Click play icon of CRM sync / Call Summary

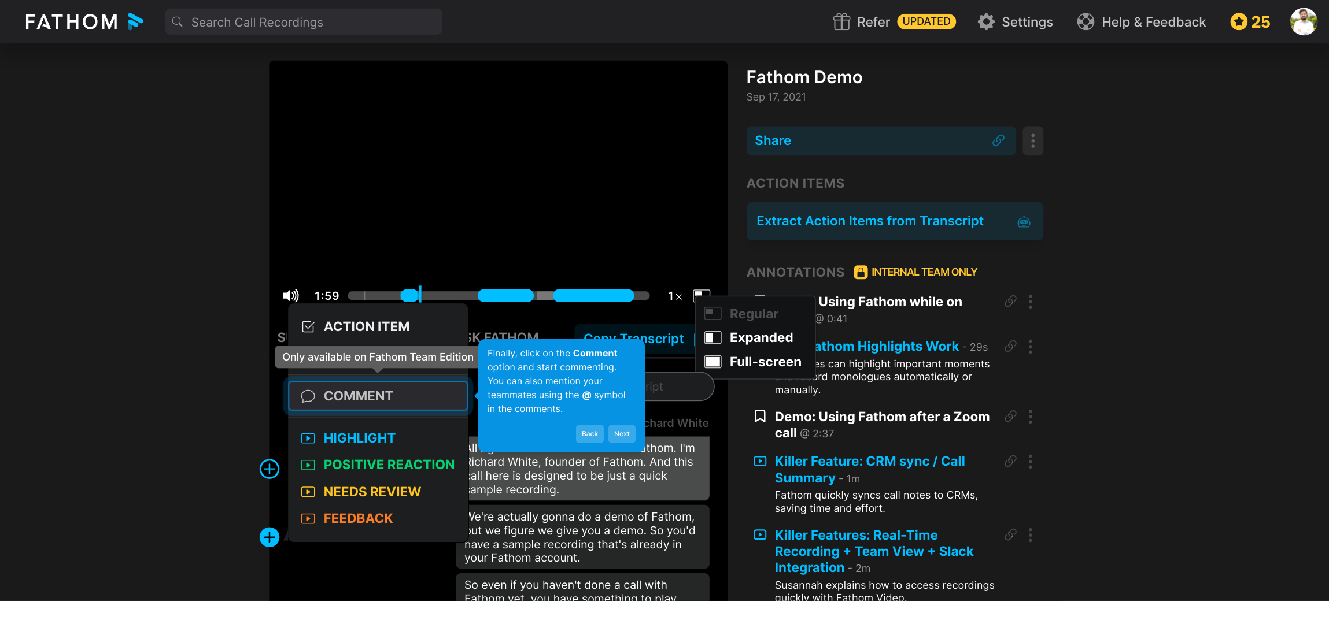coord(760,461)
